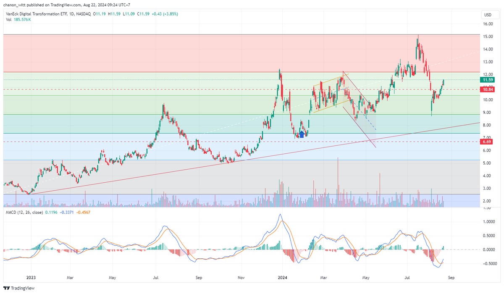Open the chanon_witt publisher profile link
Image resolution: width=504 pixels, height=294 pixels.
pyautogui.click(x=15, y=5)
